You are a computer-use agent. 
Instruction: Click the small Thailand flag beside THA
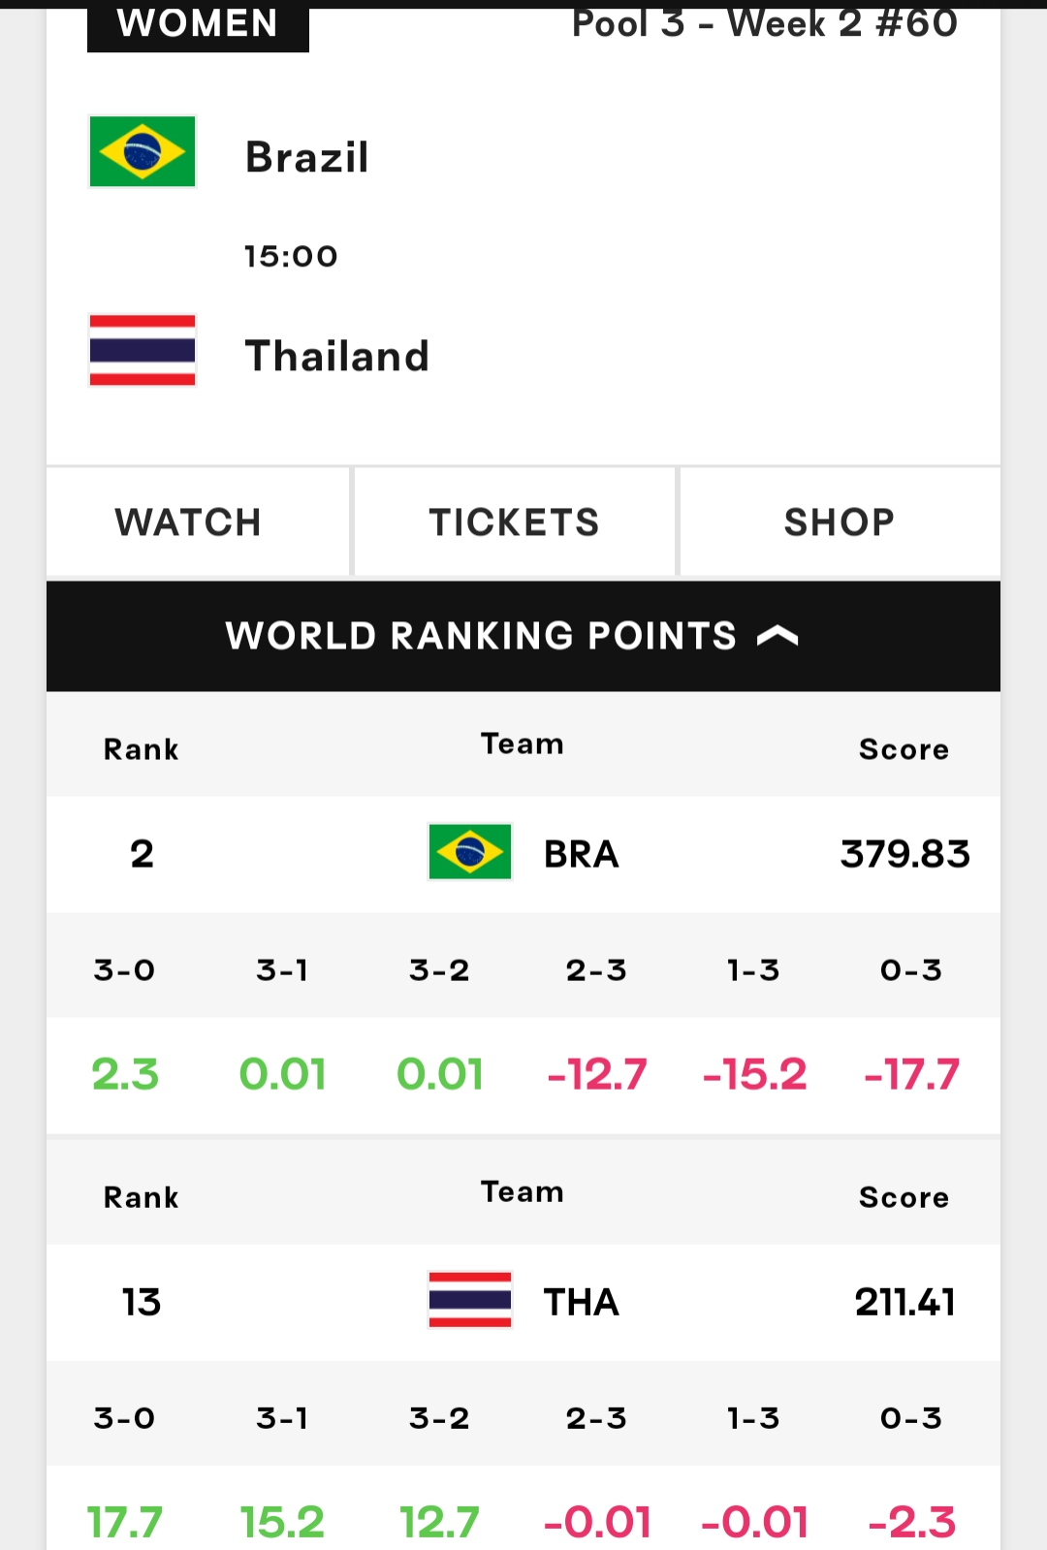click(470, 1300)
